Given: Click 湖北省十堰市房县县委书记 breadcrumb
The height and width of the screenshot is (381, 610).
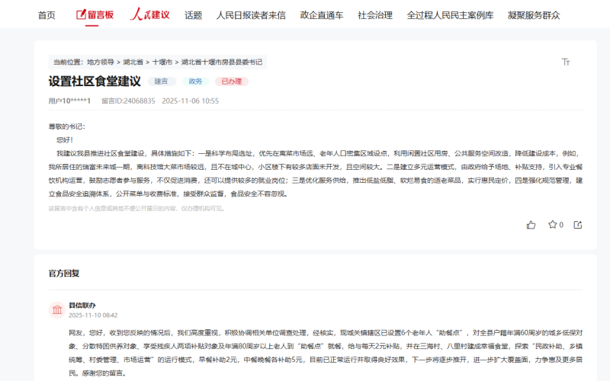Looking at the screenshot, I should pyautogui.click(x=222, y=62).
